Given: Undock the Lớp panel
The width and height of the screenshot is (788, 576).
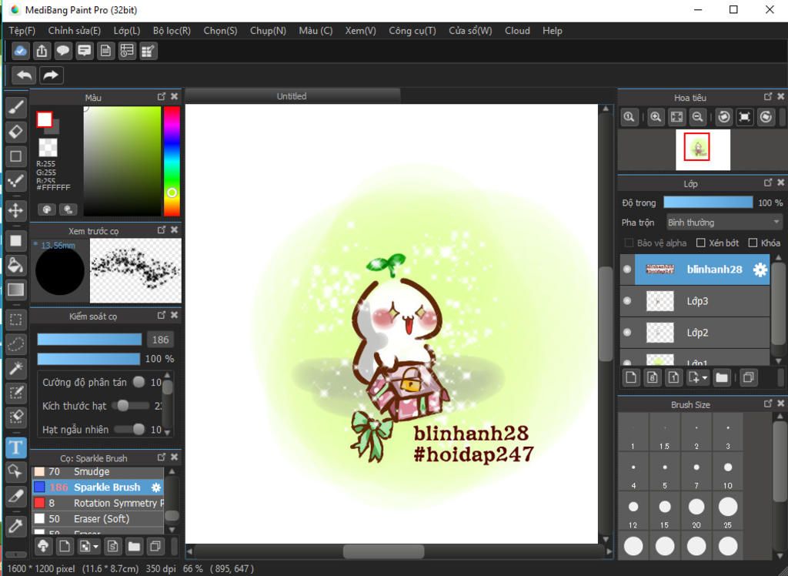Looking at the screenshot, I should coord(768,183).
